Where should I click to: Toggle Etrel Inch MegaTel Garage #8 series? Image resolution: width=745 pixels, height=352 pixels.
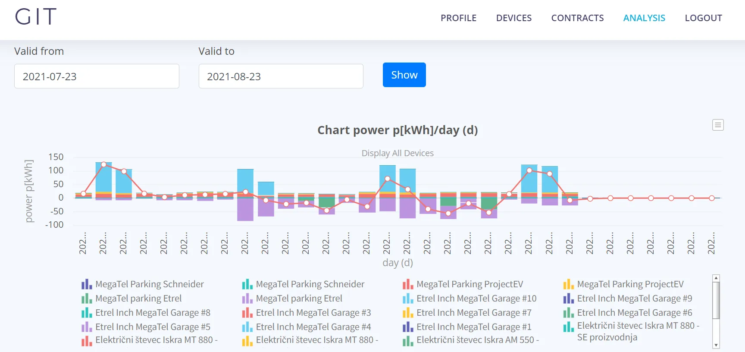click(153, 313)
